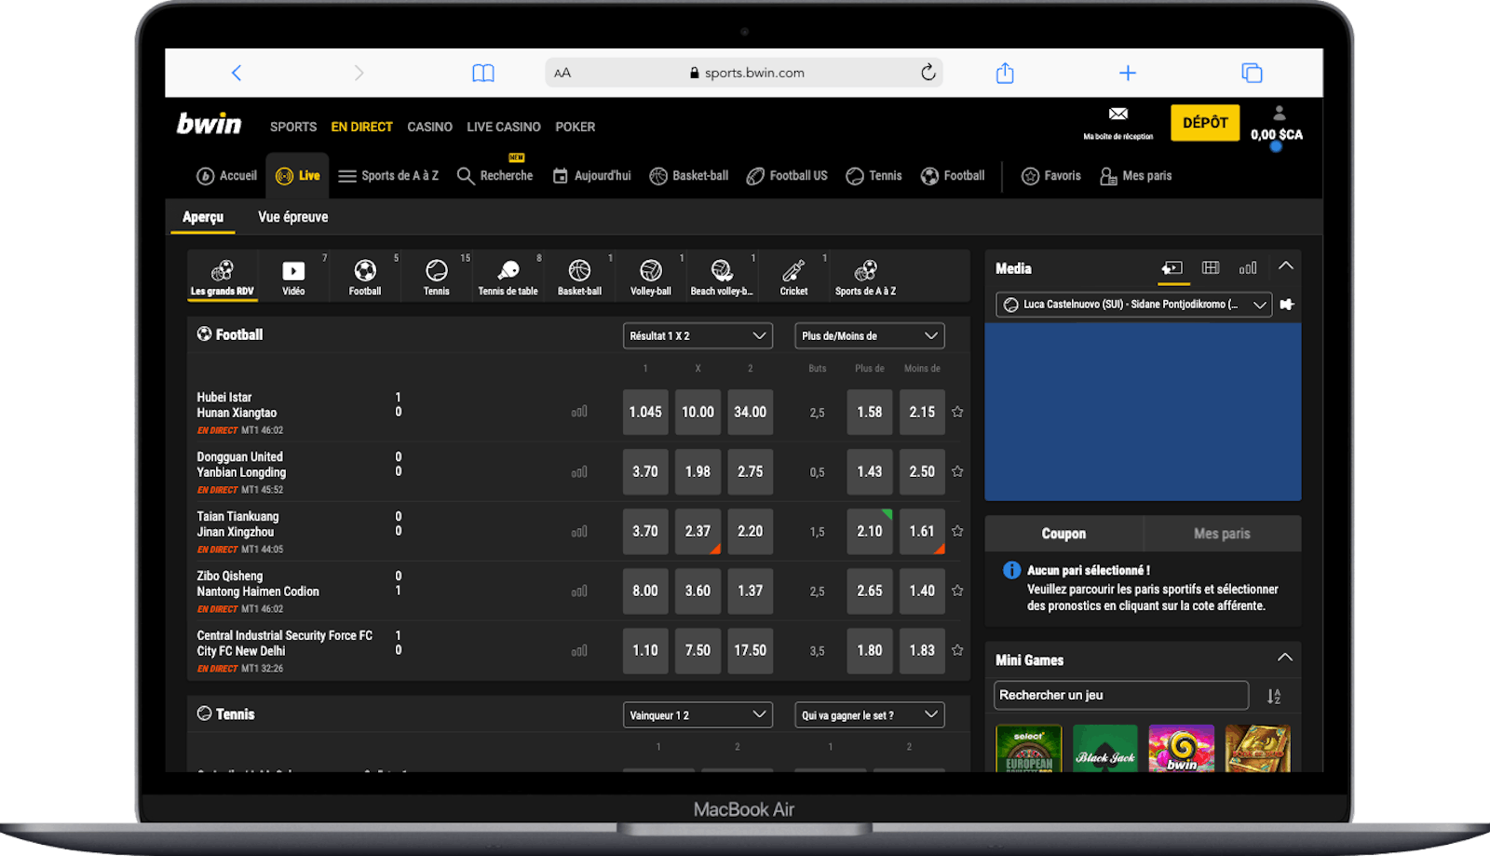This screenshot has width=1490, height=856.
Task: Open the Vidéo live streams section
Action: click(x=293, y=276)
